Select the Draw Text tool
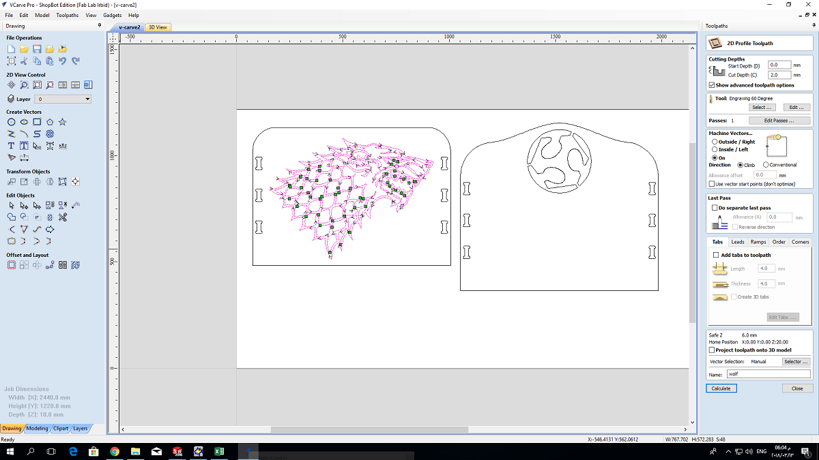This screenshot has height=460, width=819. pyautogui.click(x=11, y=146)
